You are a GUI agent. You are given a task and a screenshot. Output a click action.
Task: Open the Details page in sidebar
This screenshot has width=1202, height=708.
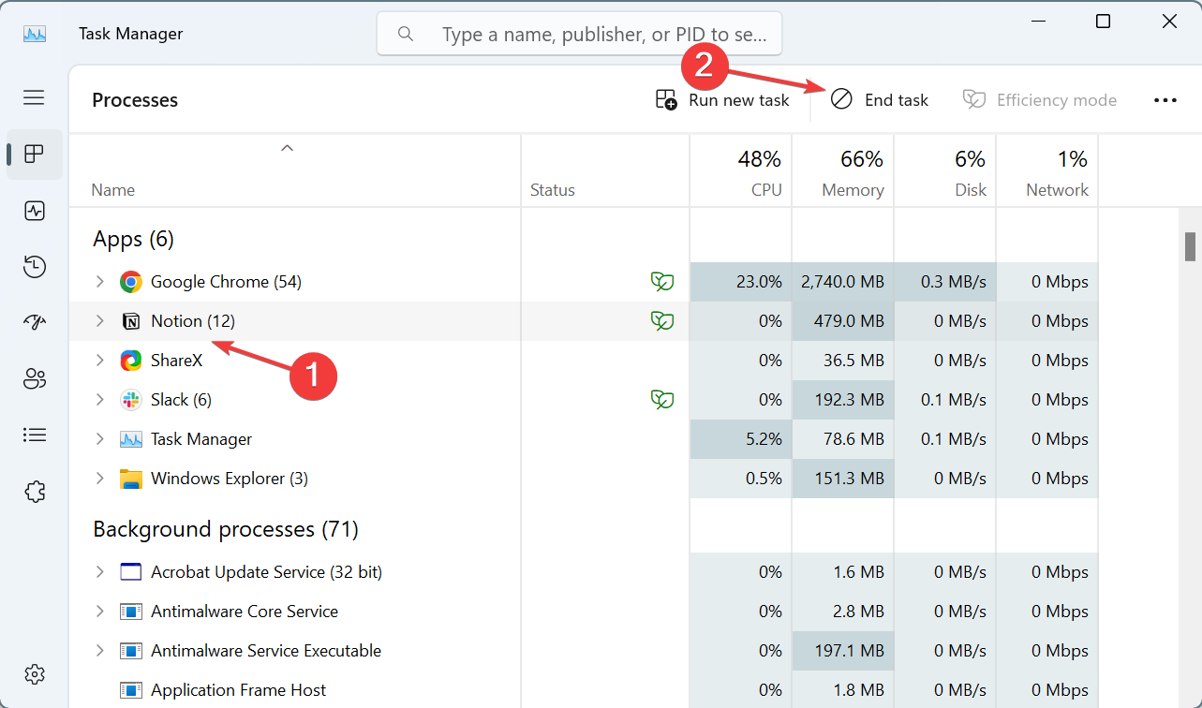point(35,435)
